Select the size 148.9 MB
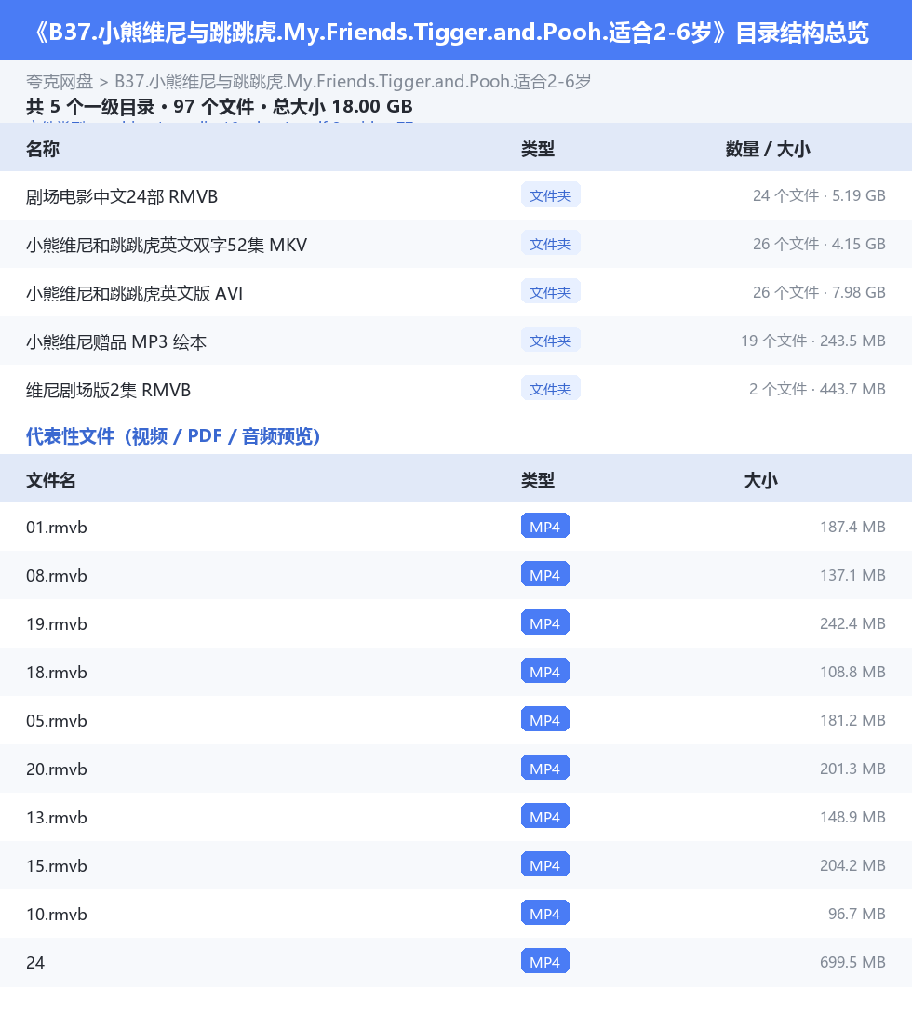This screenshot has width=912, height=1016. pyautogui.click(x=852, y=817)
